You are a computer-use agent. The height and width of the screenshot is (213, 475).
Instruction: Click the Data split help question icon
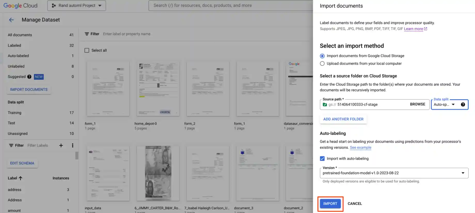coord(463,105)
